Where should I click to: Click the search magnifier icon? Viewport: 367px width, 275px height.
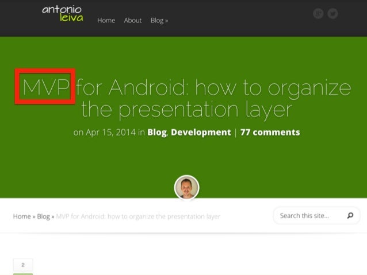point(350,215)
